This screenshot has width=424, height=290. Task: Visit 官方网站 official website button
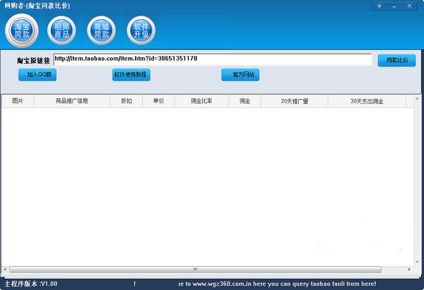coord(240,75)
